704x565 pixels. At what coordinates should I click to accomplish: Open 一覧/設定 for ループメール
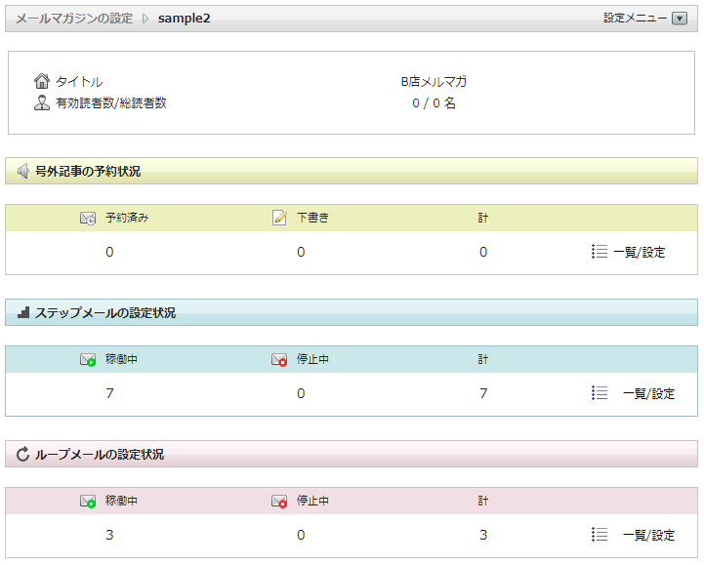point(648,536)
